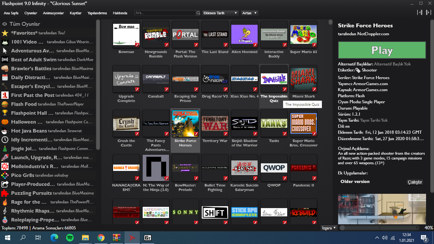
Task: Launch Google Chrome from the taskbar
Action: coord(101,237)
